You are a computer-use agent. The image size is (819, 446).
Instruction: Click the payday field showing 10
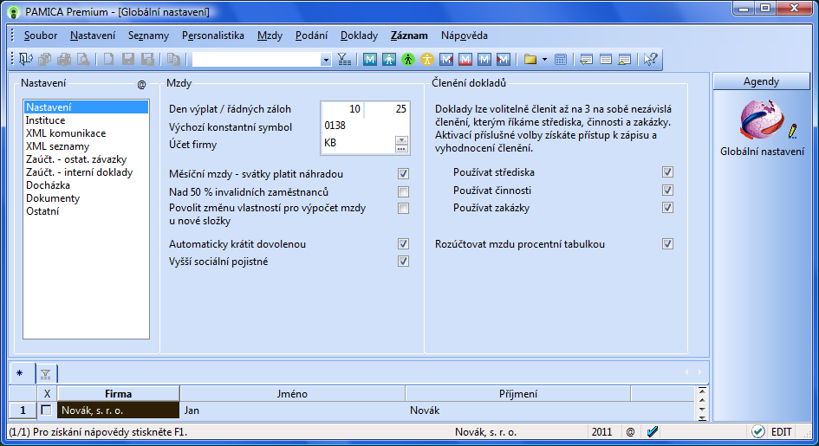tap(342, 109)
